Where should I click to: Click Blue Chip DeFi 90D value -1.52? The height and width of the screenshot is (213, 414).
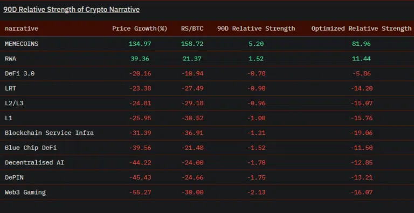click(x=256, y=148)
